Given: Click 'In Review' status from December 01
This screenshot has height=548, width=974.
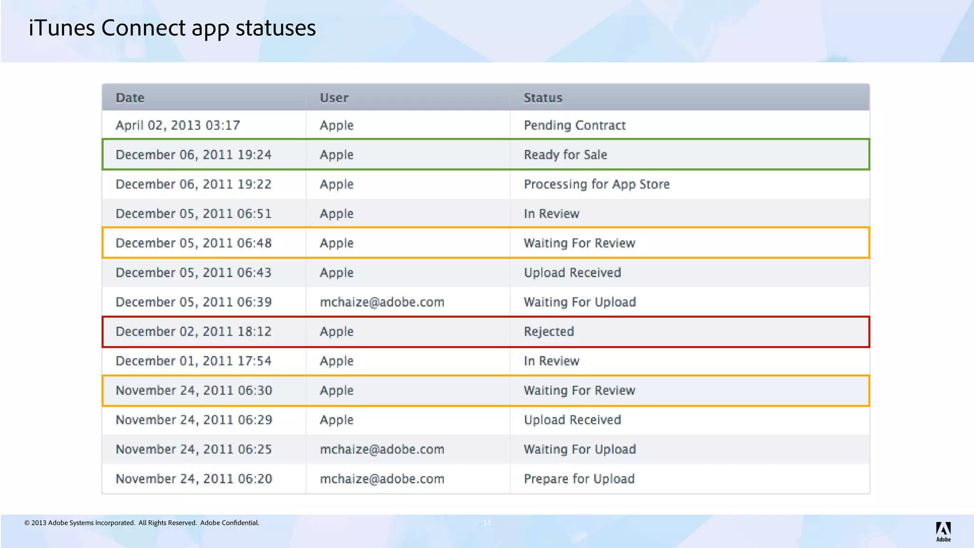Looking at the screenshot, I should (x=552, y=361).
